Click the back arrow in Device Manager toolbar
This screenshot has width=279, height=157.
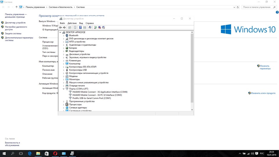click(x=60, y=28)
